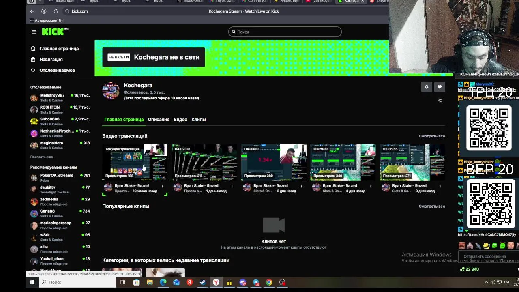The height and width of the screenshot is (292, 519).
Task: Open ROSHTEIN followed channel
Action: tap(60, 109)
